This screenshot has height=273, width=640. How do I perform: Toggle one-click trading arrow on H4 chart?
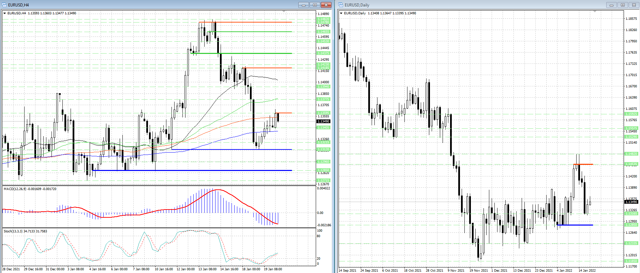tap(5, 13)
